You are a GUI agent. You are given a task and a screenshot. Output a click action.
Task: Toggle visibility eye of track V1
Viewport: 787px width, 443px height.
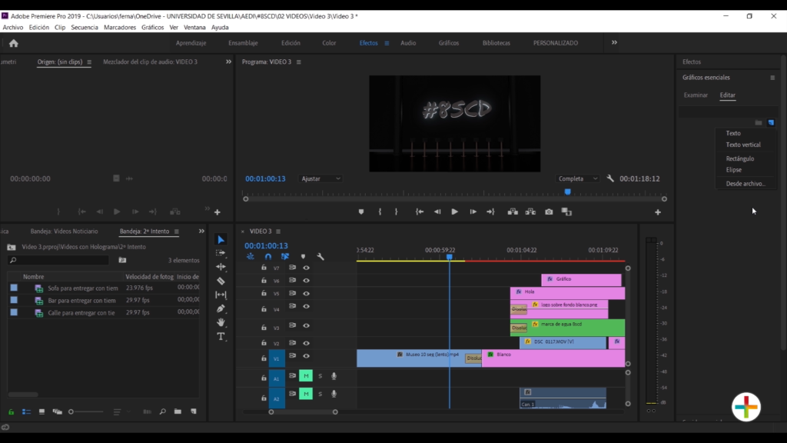306,356
